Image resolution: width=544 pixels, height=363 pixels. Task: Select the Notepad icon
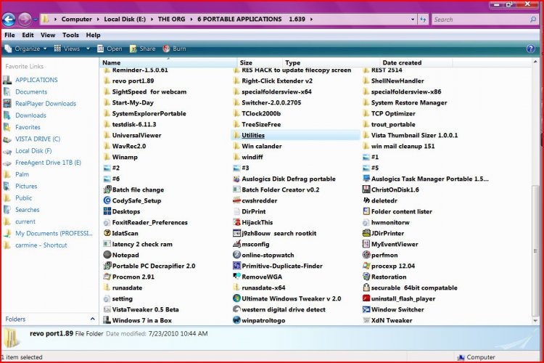(x=107, y=255)
